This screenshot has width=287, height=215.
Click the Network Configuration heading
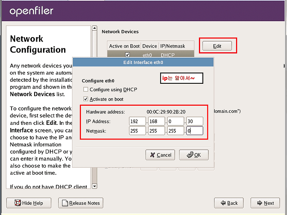pos(38,44)
